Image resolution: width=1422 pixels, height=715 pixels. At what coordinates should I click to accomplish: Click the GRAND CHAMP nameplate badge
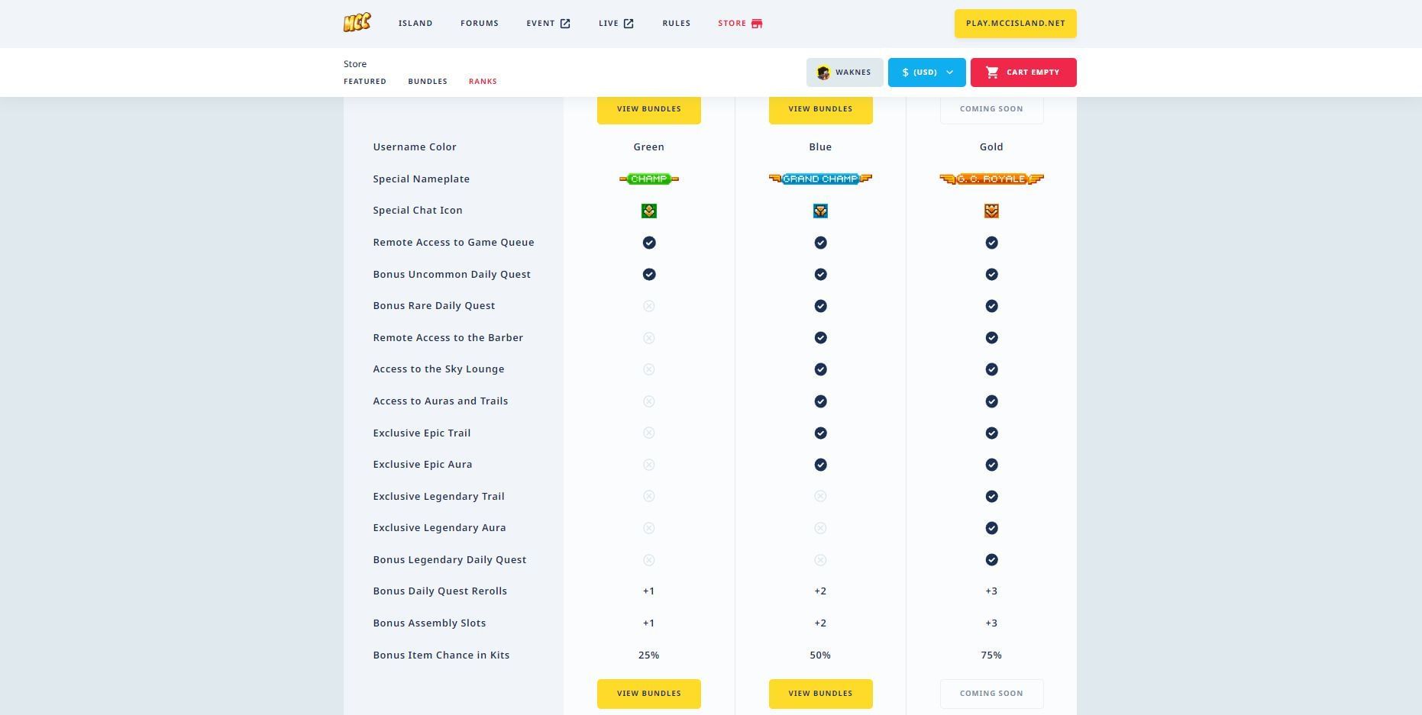coord(820,179)
